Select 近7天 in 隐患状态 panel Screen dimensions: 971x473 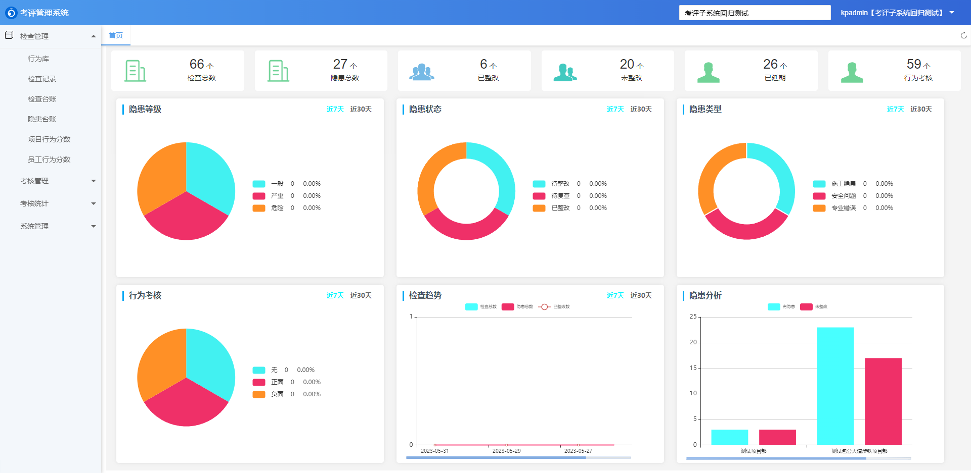(x=615, y=109)
